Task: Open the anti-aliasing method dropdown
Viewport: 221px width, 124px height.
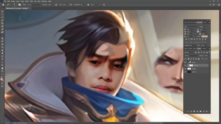Action: (x=204, y=45)
